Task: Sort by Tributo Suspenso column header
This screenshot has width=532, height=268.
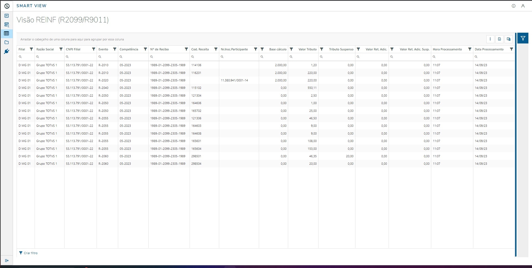Action: tap(341, 49)
